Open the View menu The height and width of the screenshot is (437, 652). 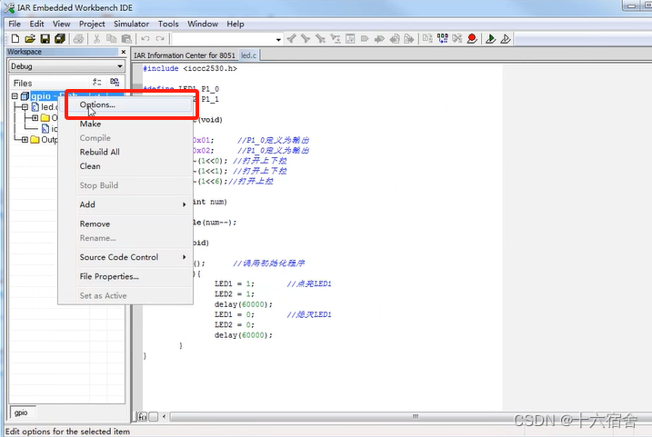62,24
